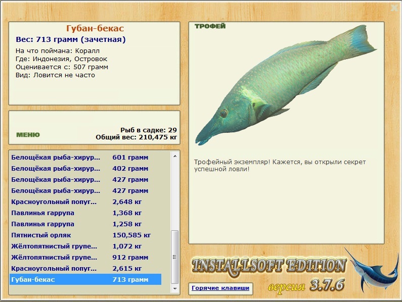The image size is (402, 302).
Task: Select the Губан-бекас 713 грамм row
Action: tap(85, 279)
